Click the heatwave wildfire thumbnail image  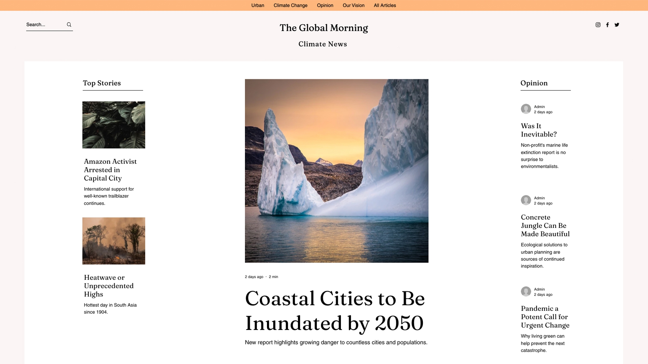(114, 240)
